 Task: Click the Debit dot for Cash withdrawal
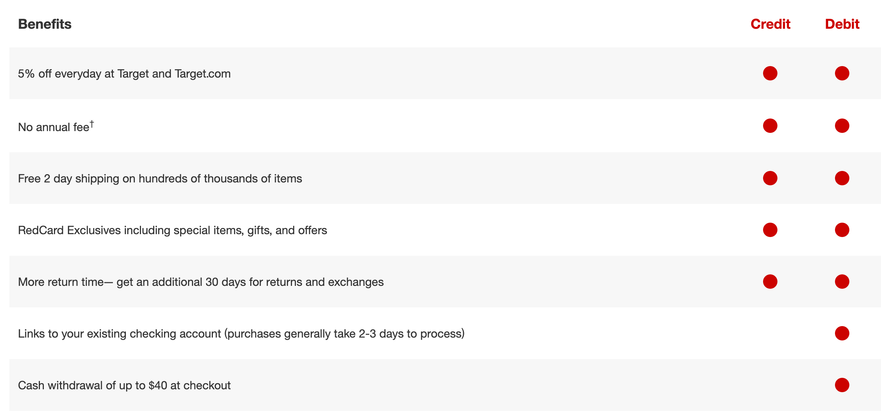click(x=842, y=385)
